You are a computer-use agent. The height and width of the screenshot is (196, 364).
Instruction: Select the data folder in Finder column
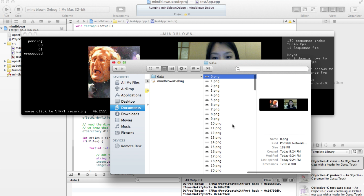[176, 77]
